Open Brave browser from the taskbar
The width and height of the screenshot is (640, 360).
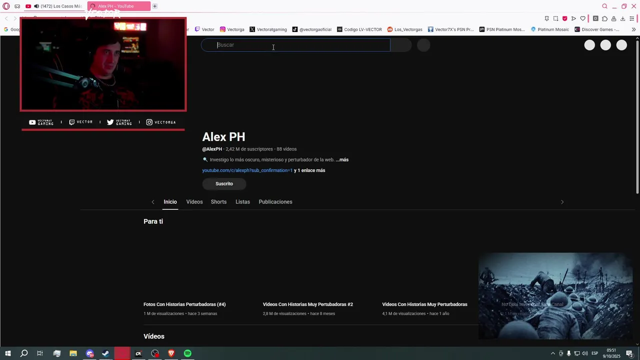171,353
